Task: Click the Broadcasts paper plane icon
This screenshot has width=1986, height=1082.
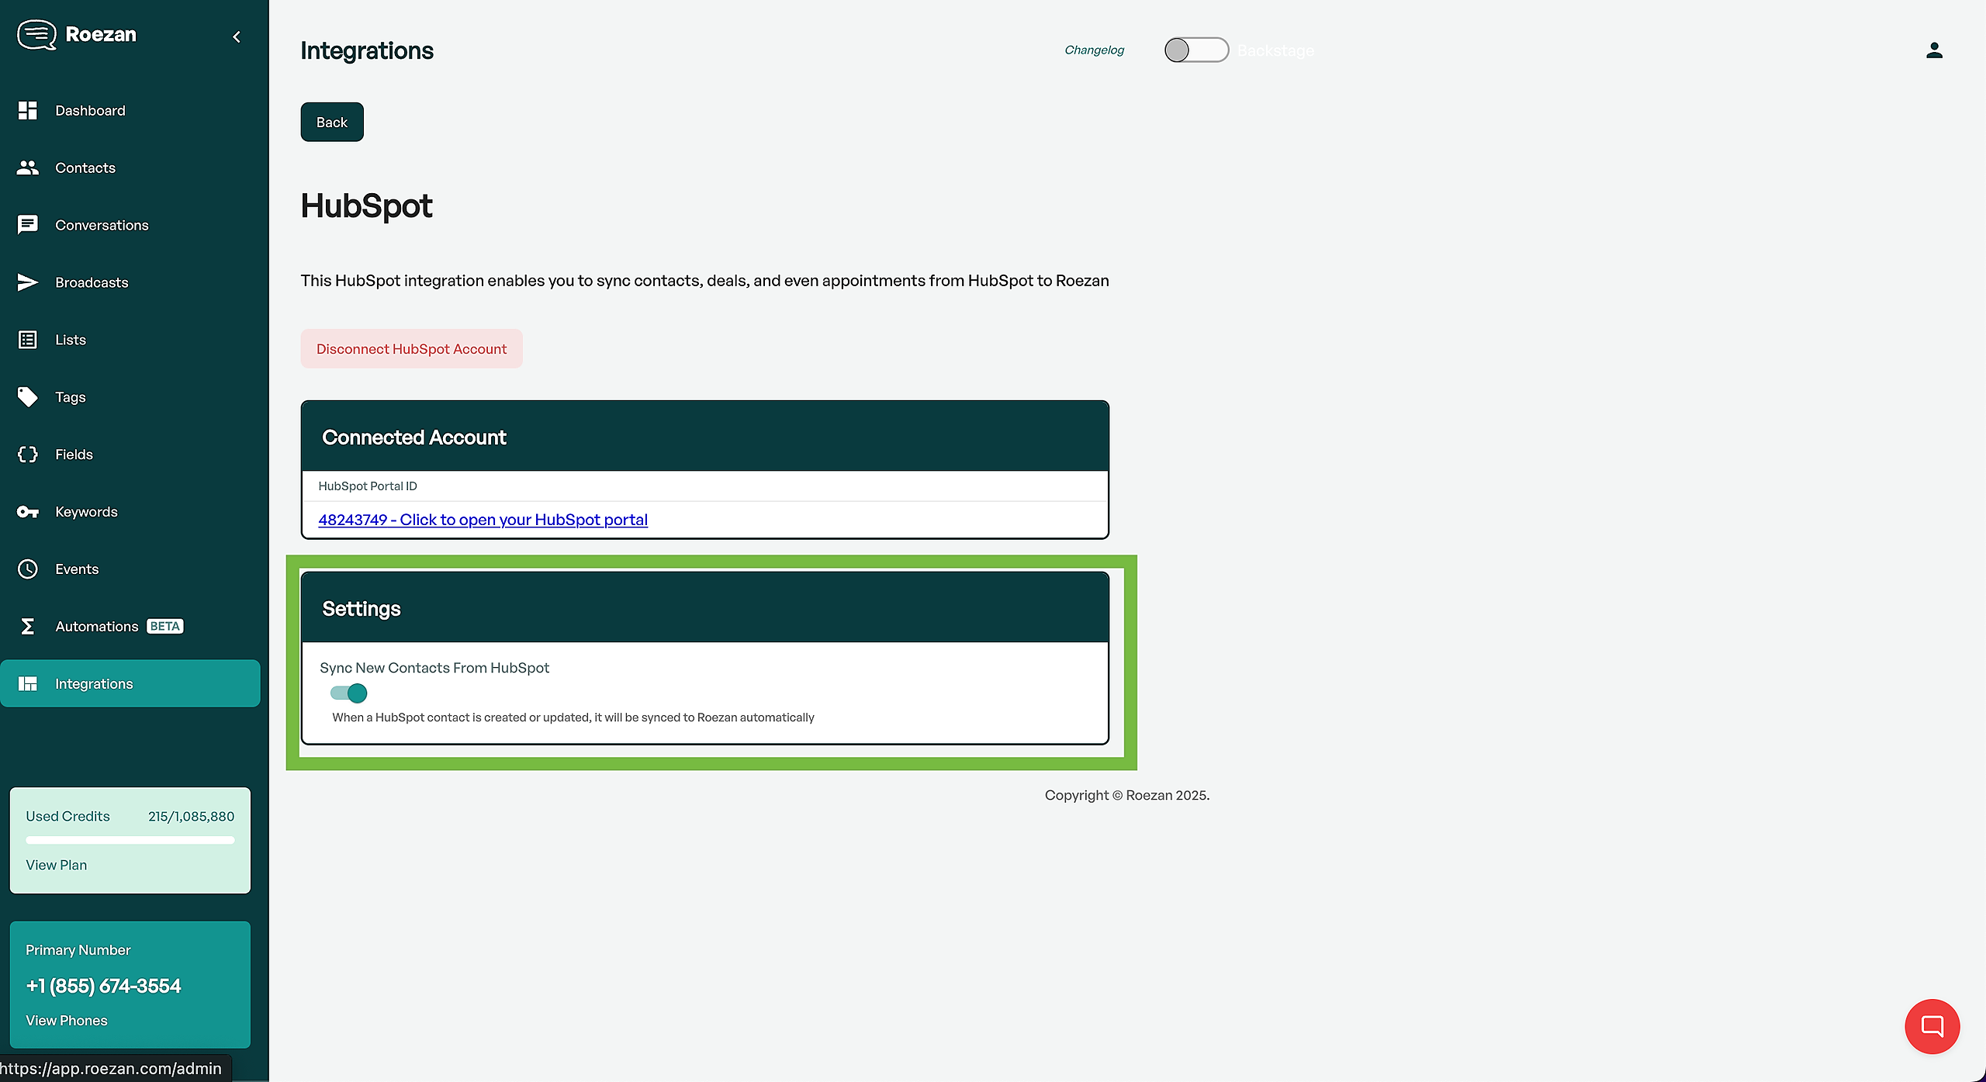Action: coord(28,282)
